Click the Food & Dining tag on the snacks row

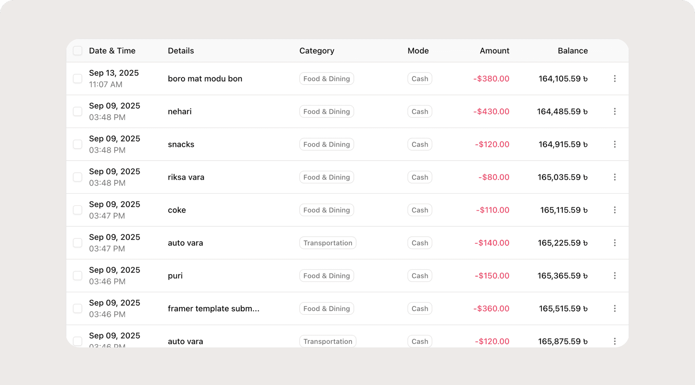coord(326,144)
